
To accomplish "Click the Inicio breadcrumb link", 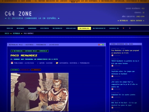I will pos(7,33).
